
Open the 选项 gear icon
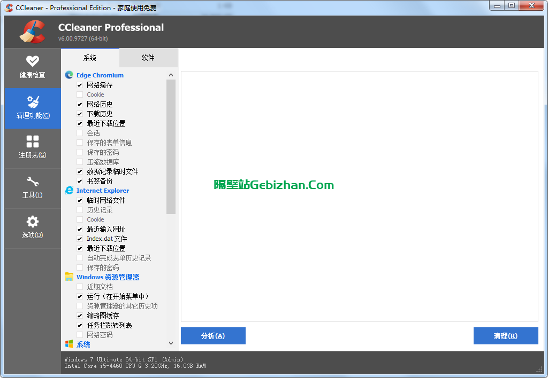[x=33, y=222]
